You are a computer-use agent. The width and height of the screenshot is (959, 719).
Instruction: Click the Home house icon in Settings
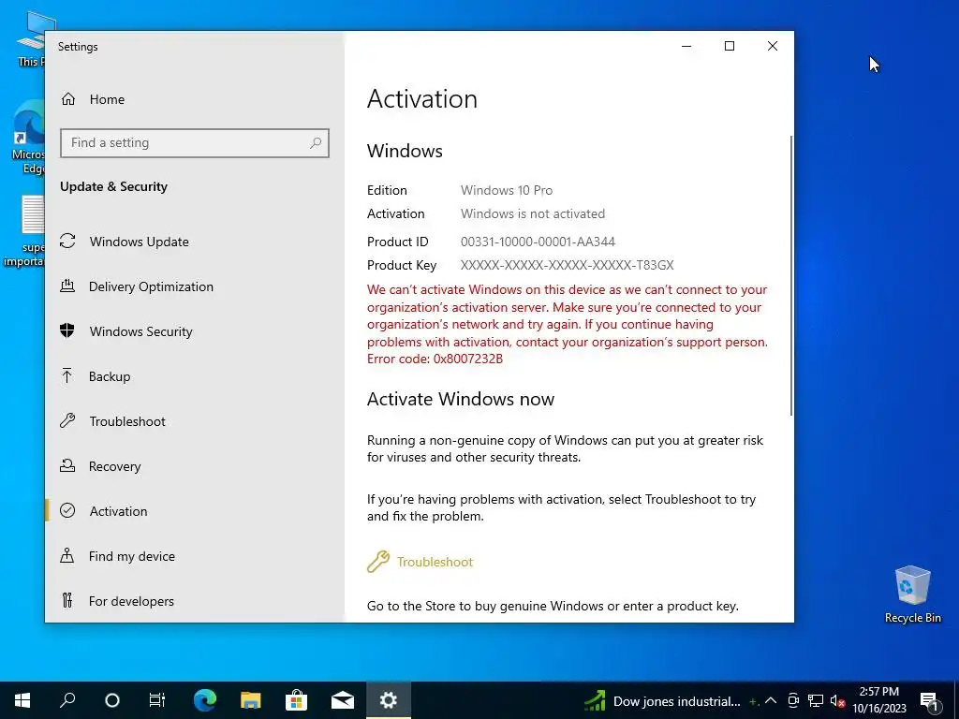click(x=67, y=99)
